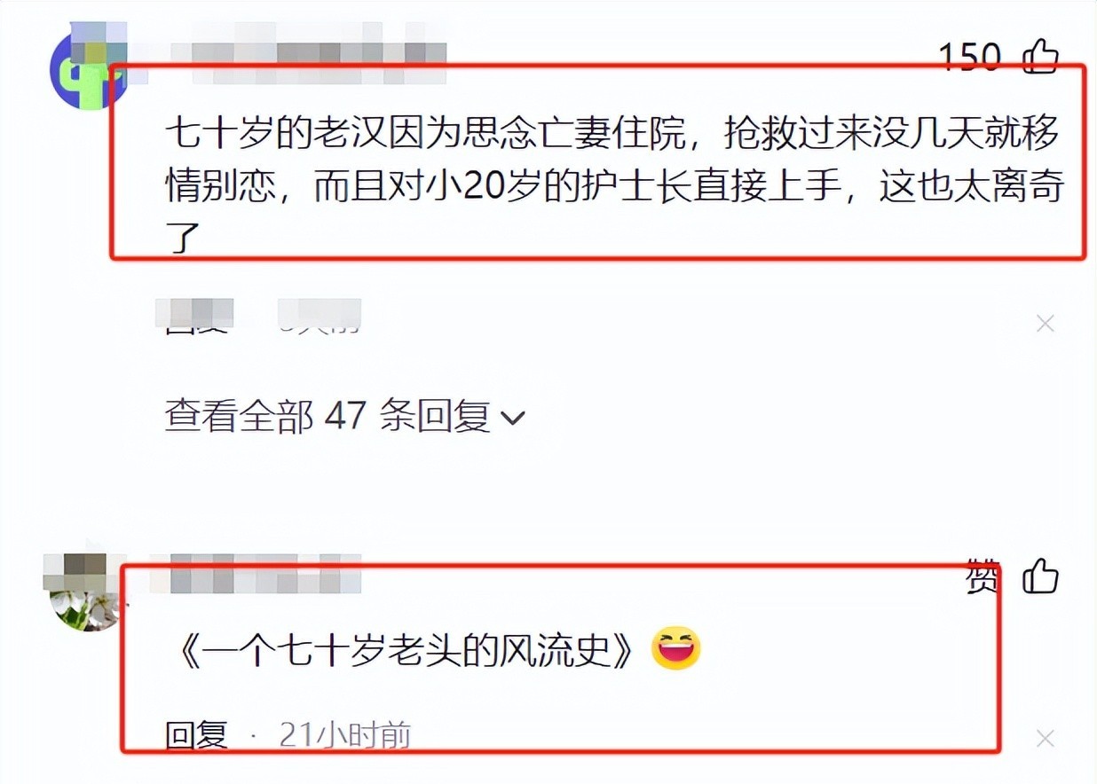Expand 查看全部 47 条回复
This screenshot has width=1097, height=784.
pyautogui.click(x=344, y=416)
